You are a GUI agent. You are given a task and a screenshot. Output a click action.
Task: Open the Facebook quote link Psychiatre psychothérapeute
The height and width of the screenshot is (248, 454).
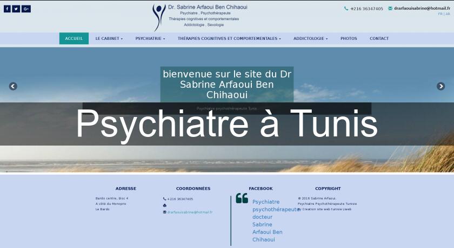coord(275,221)
